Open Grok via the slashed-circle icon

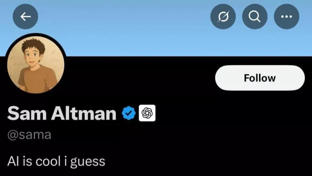(223, 17)
